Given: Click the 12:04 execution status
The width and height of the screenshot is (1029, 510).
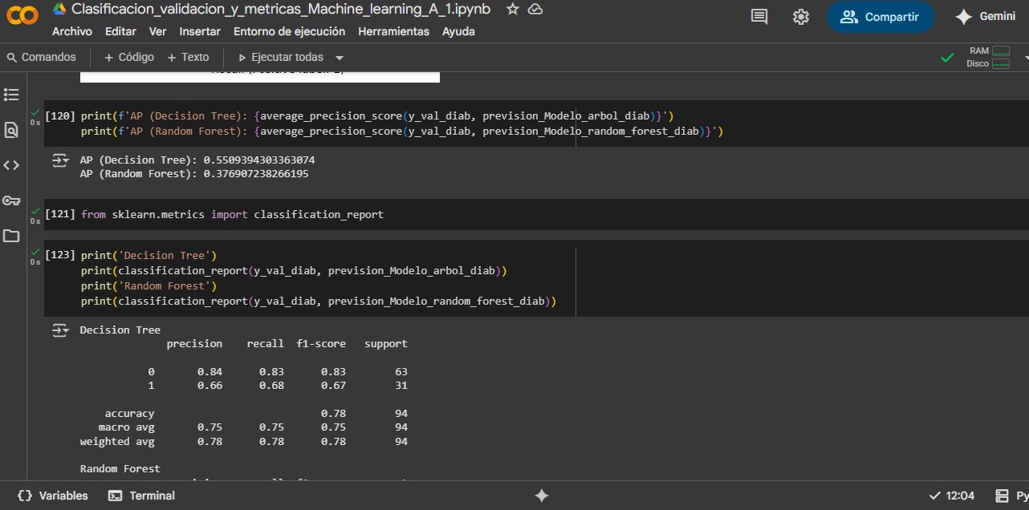Looking at the screenshot, I should tap(951, 496).
